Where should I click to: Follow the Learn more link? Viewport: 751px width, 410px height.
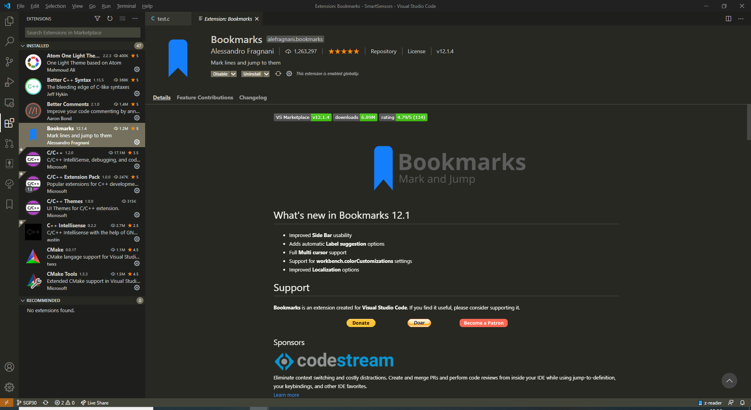pyautogui.click(x=286, y=395)
